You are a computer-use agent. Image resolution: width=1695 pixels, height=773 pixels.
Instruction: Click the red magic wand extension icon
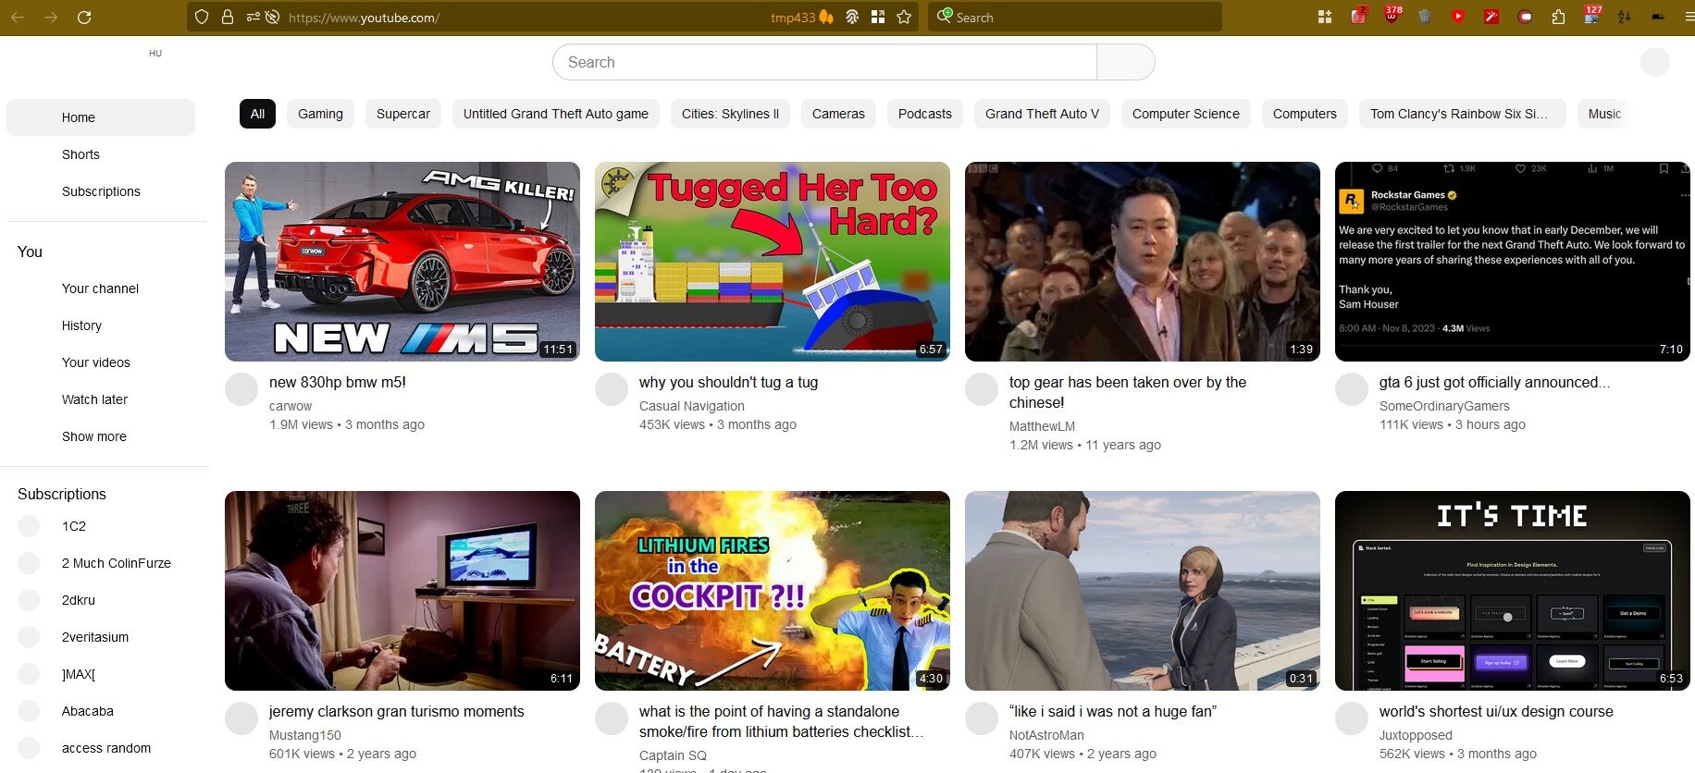[x=1491, y=17]
